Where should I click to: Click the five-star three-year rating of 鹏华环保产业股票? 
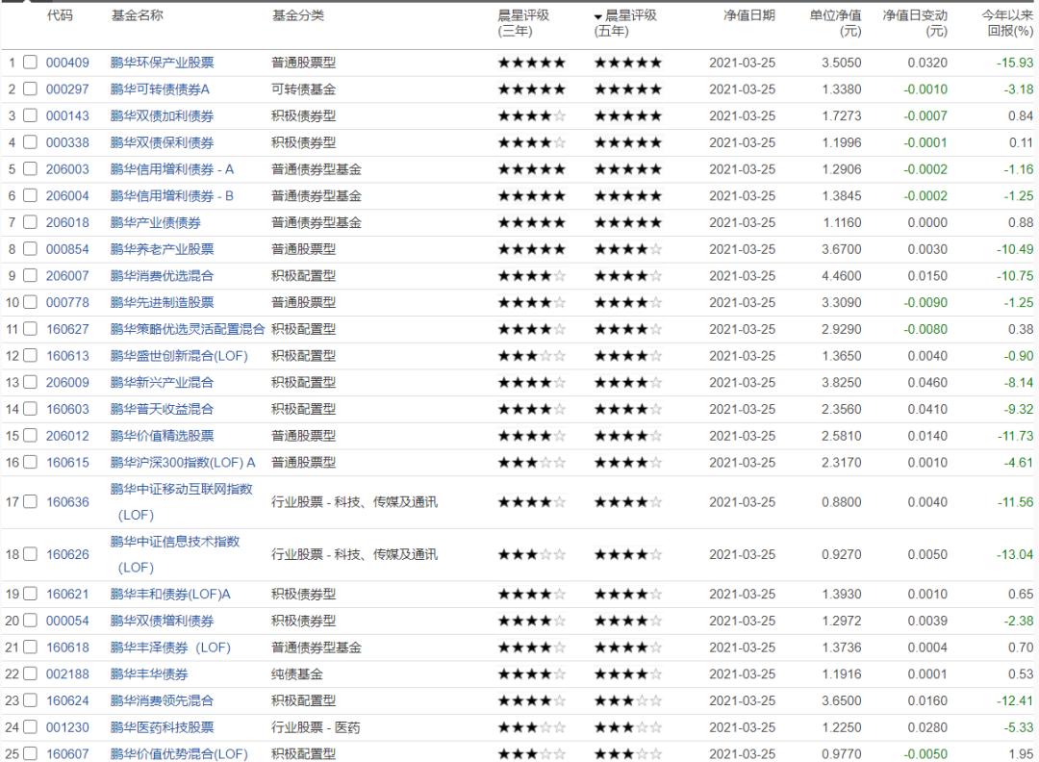pyautogui.click(x=531, y=62)
